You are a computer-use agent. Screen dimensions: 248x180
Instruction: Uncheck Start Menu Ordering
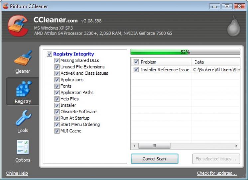[x=57, y=125]
